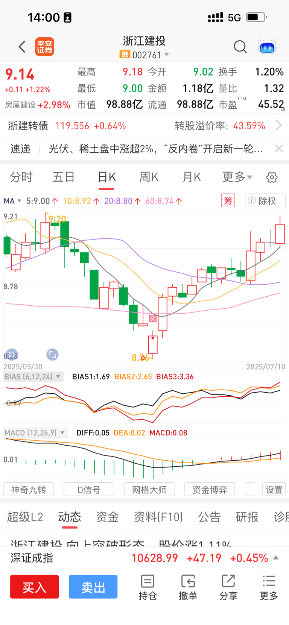Tap the blue 卖出 sell button

(93, 587)
